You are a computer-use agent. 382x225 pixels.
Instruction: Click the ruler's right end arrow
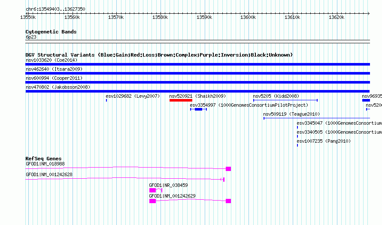coord(369,13)
